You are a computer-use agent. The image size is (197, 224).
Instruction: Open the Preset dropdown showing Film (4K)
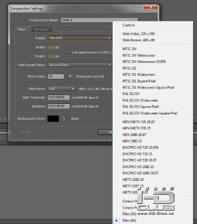(79, 38)
